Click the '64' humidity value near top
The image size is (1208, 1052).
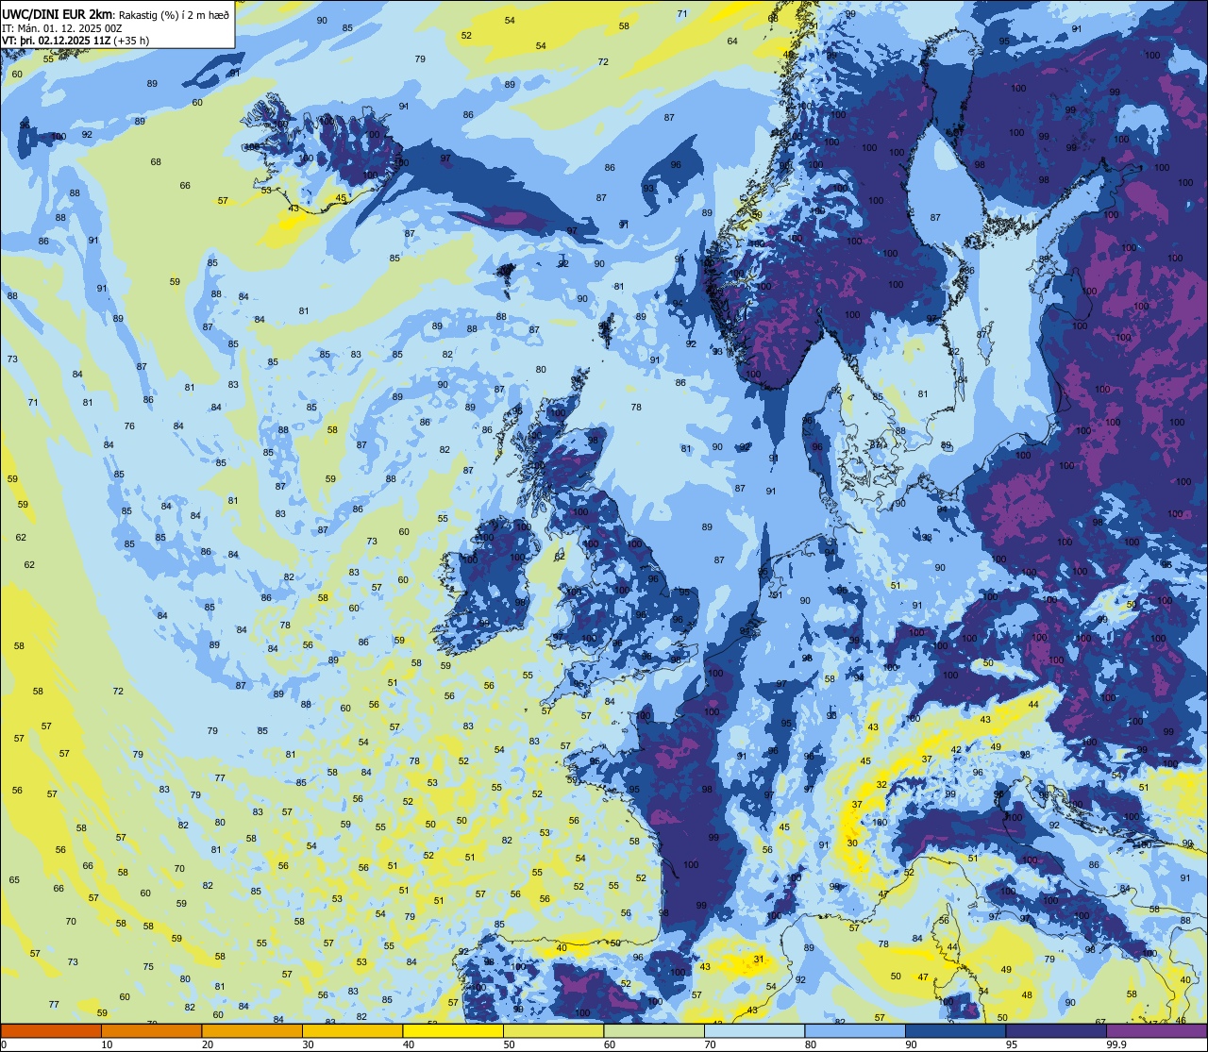732,42
